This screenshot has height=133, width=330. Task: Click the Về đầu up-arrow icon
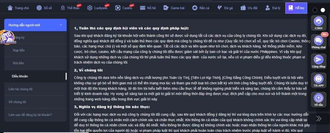coord(318,98)
